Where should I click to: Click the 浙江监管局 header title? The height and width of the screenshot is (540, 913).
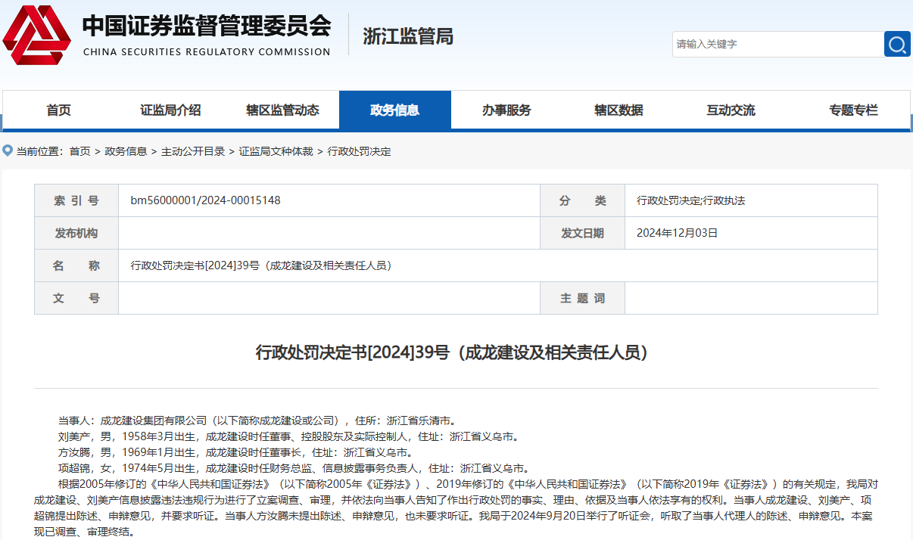(408, 36)
